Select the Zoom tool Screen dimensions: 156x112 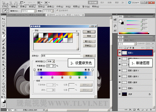tap(3, 94)
